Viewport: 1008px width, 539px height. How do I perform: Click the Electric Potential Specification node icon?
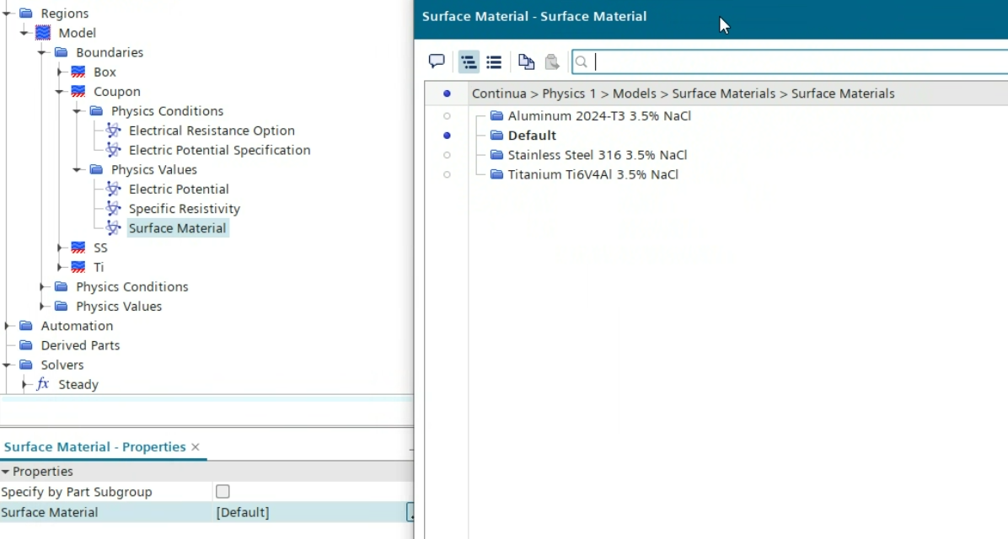[x=114, y=150]
